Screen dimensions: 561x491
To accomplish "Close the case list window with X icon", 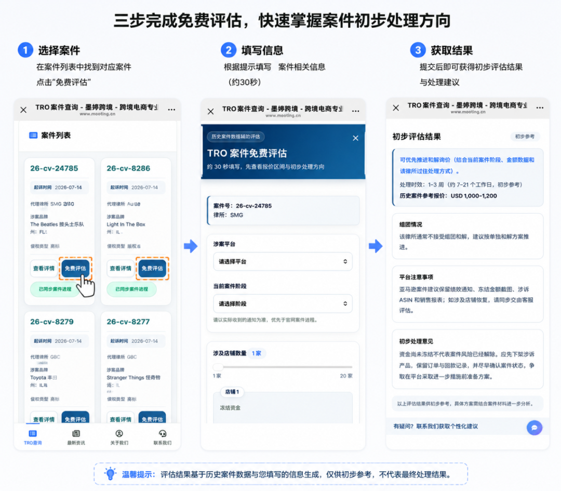I will 23,110.
